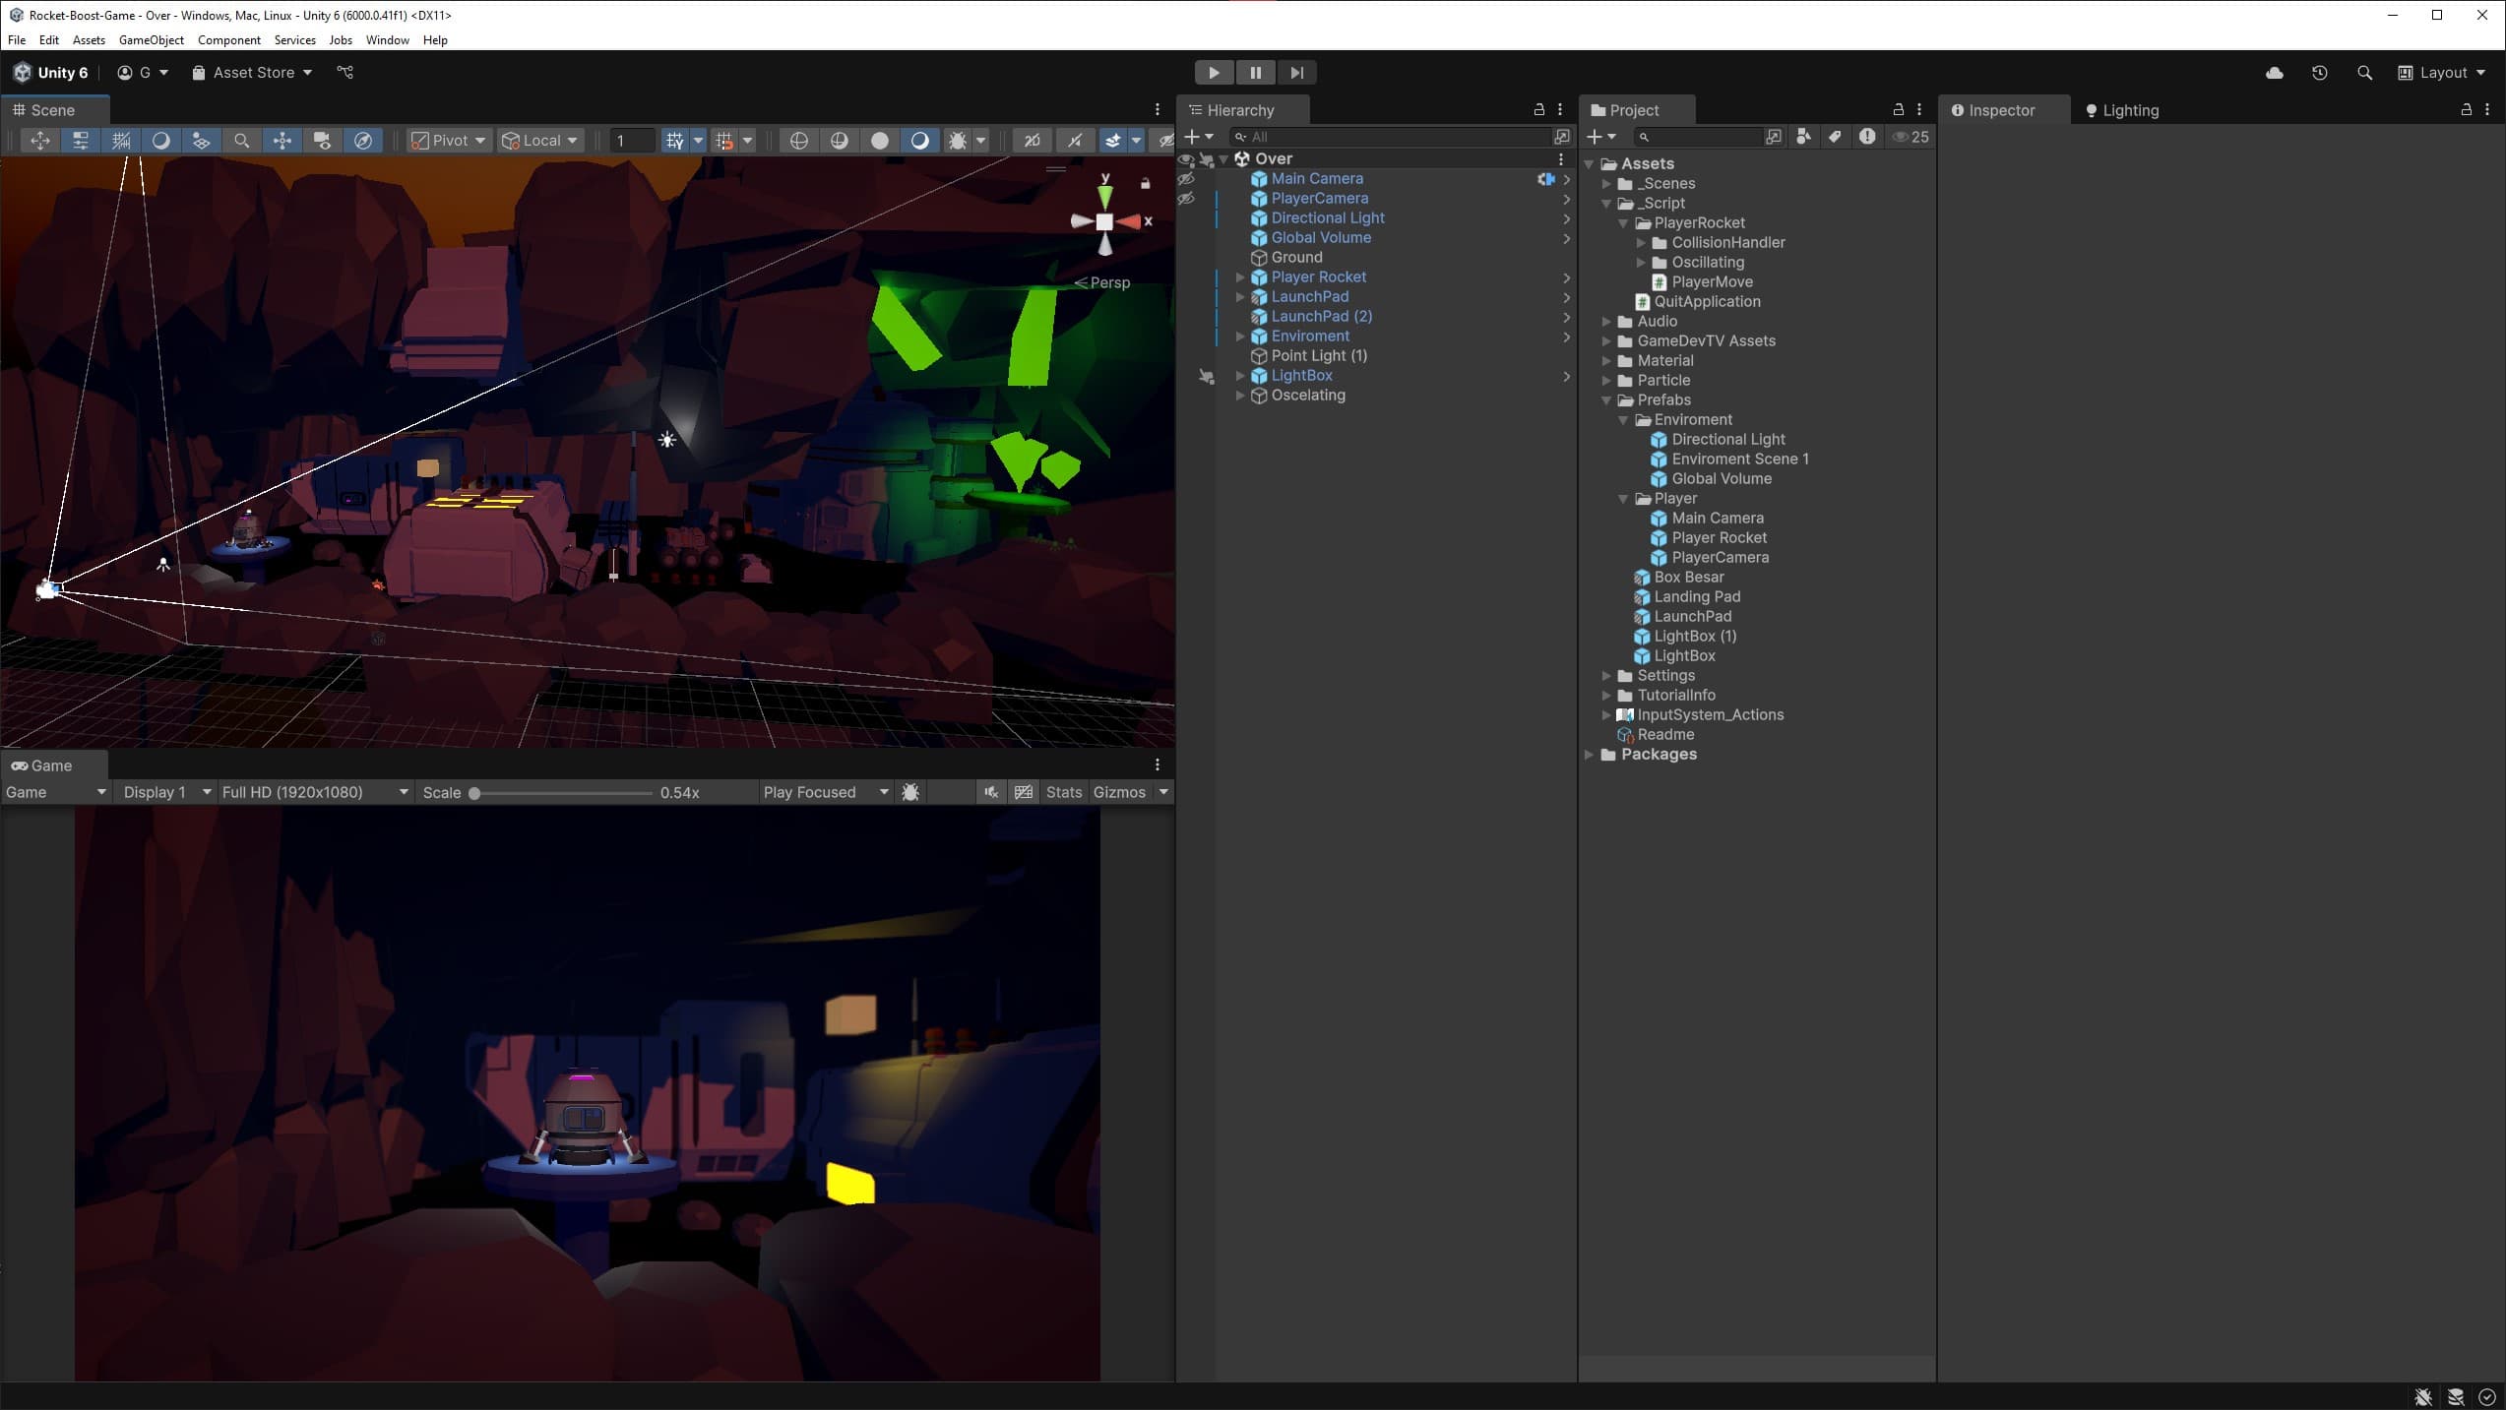Open the Layout dropdown
The width and height of the screenshot is (2506, 1410).
click(x=2442, y=73)
